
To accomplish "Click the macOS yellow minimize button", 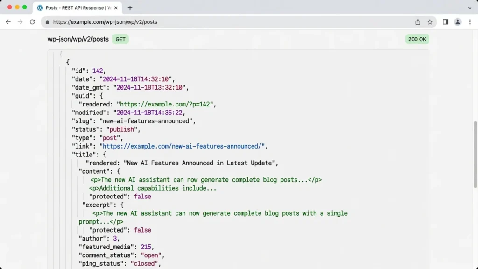I will point(17,7).
